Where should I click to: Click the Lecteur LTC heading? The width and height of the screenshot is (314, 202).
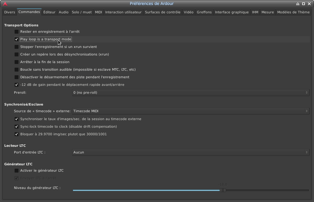click(15, 146)
